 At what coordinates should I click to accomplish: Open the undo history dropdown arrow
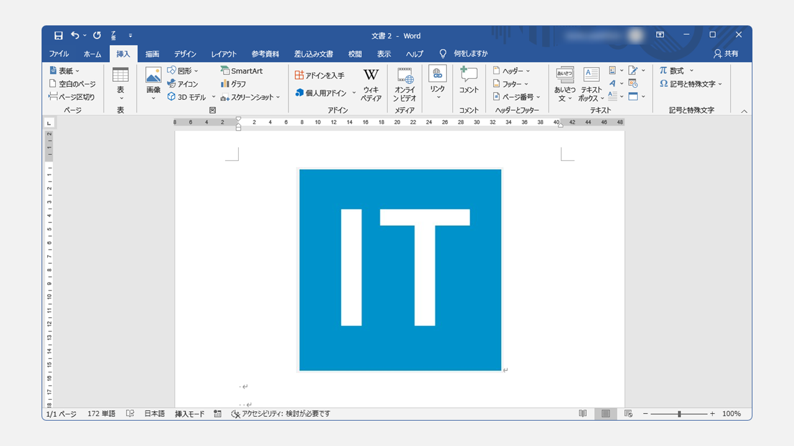pos(84,36)
